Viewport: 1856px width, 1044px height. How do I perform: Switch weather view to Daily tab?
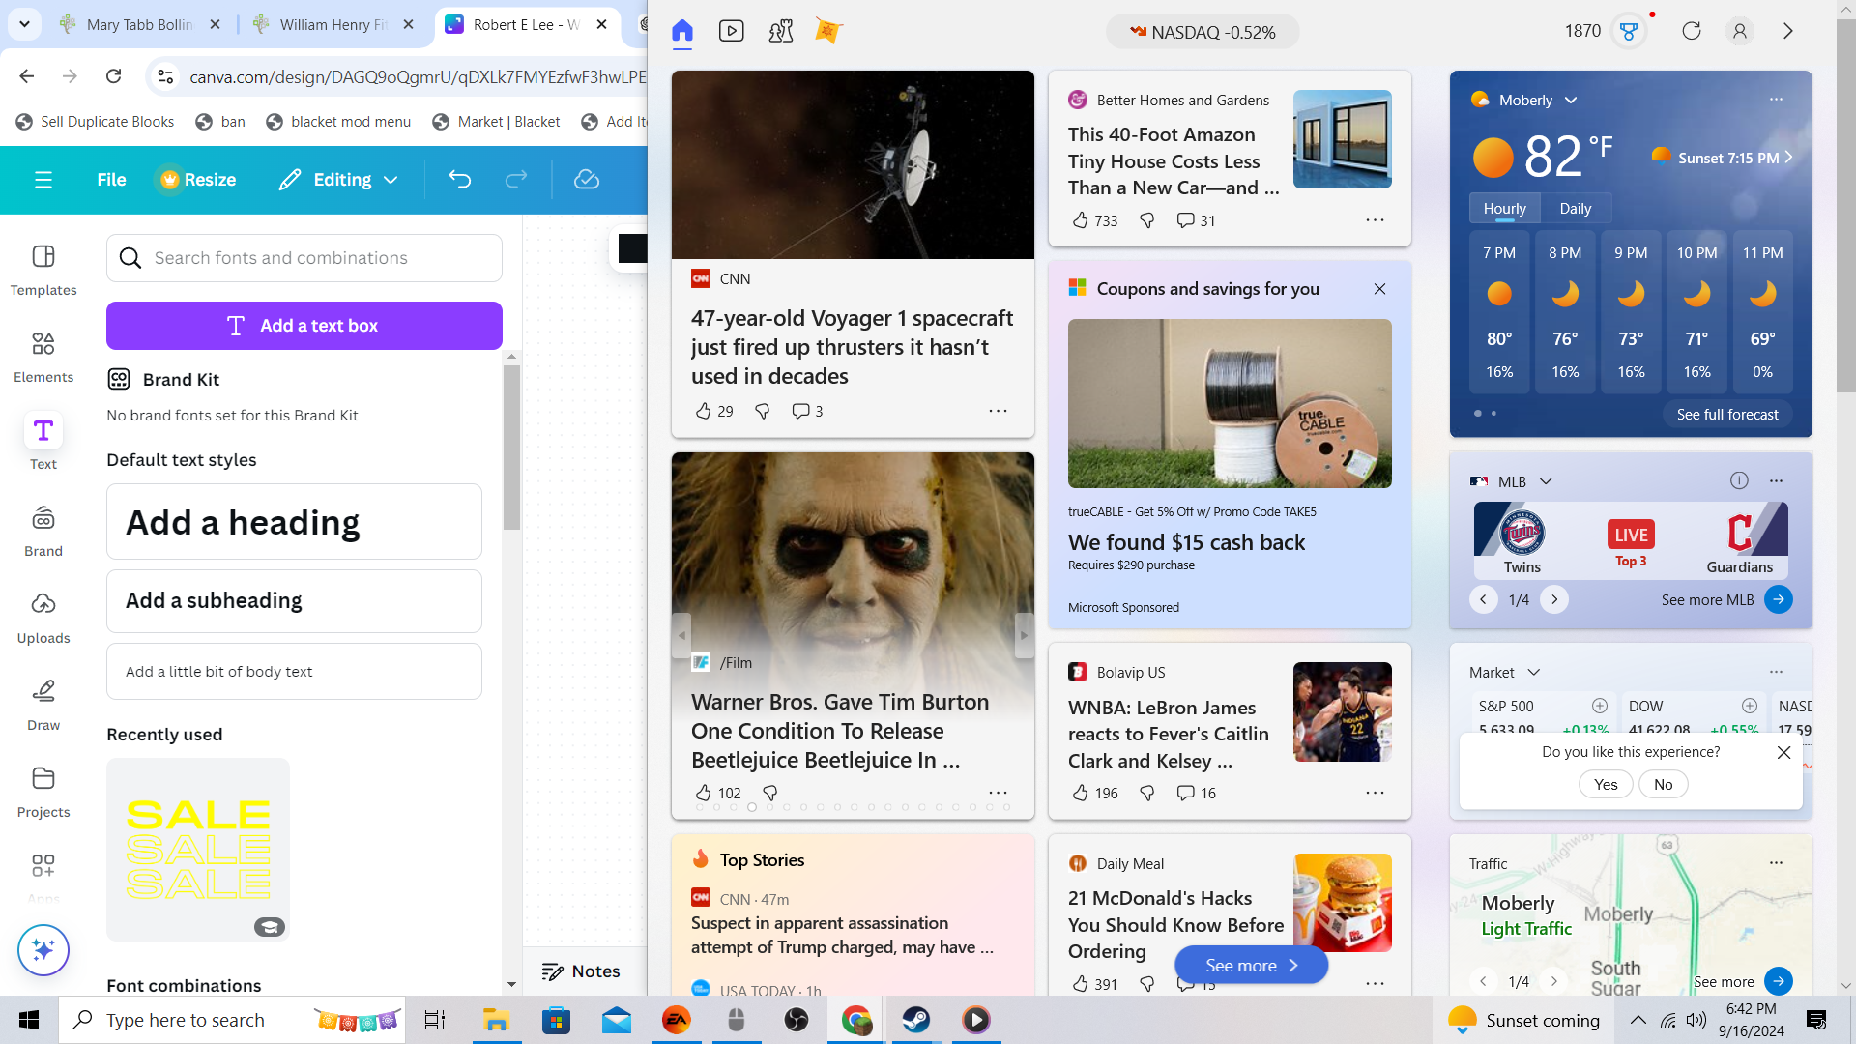point(1575,209)
